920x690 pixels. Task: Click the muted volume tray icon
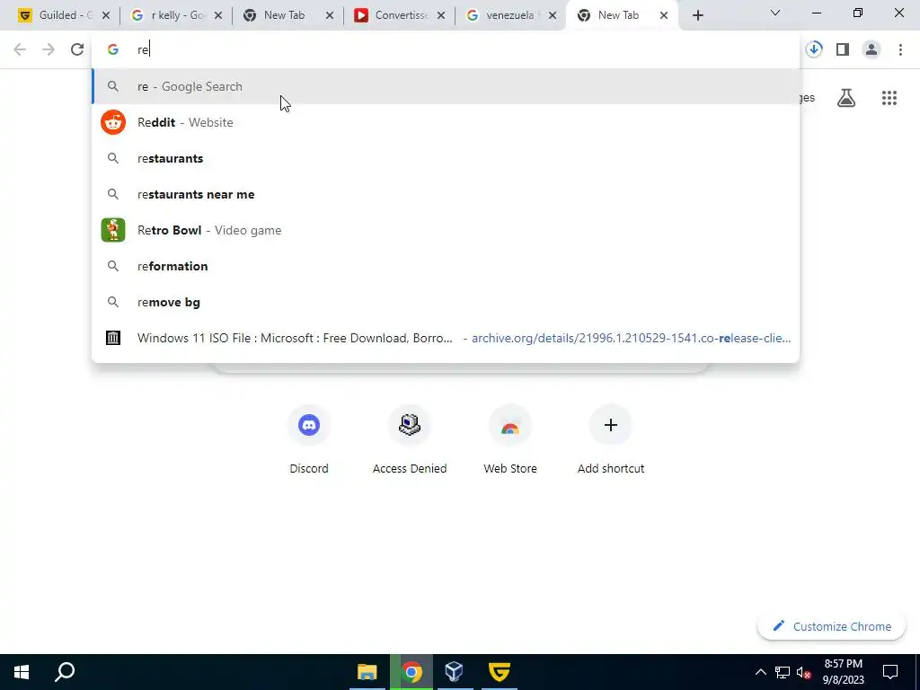pos(804,672)
